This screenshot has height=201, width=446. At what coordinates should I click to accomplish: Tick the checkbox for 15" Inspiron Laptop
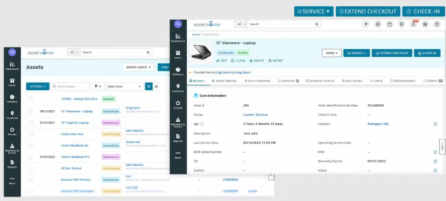31,123
